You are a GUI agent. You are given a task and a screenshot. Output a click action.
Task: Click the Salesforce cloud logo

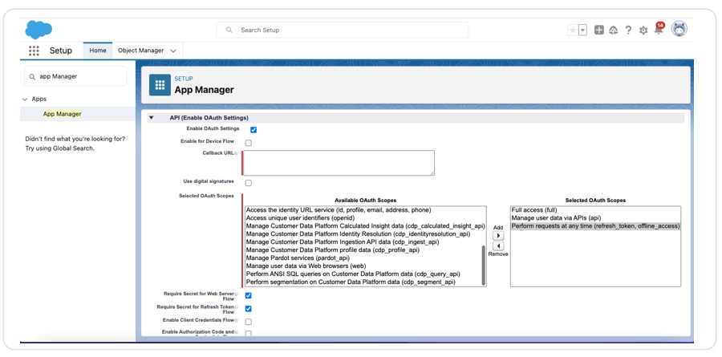[38, 30]
